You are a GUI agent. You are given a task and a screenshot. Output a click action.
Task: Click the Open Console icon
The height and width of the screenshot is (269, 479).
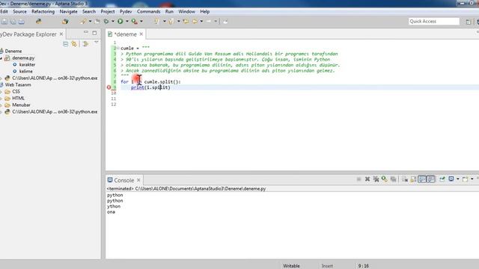click(465, 179)
